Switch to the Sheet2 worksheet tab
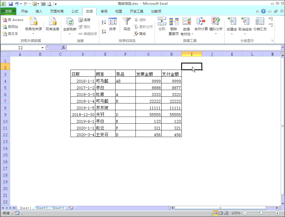 [42, 208]
